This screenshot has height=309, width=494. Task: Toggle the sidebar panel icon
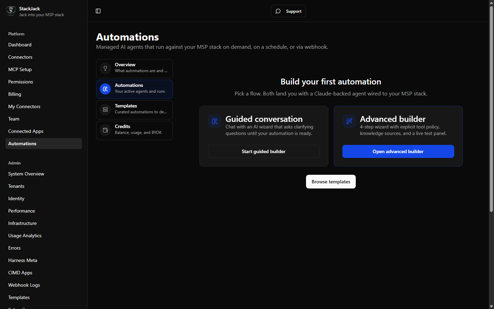98,11
